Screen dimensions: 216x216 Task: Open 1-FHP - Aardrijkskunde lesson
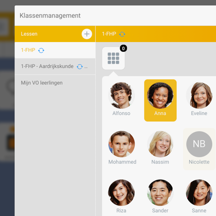pyautogui.click(x=55, y=66)
